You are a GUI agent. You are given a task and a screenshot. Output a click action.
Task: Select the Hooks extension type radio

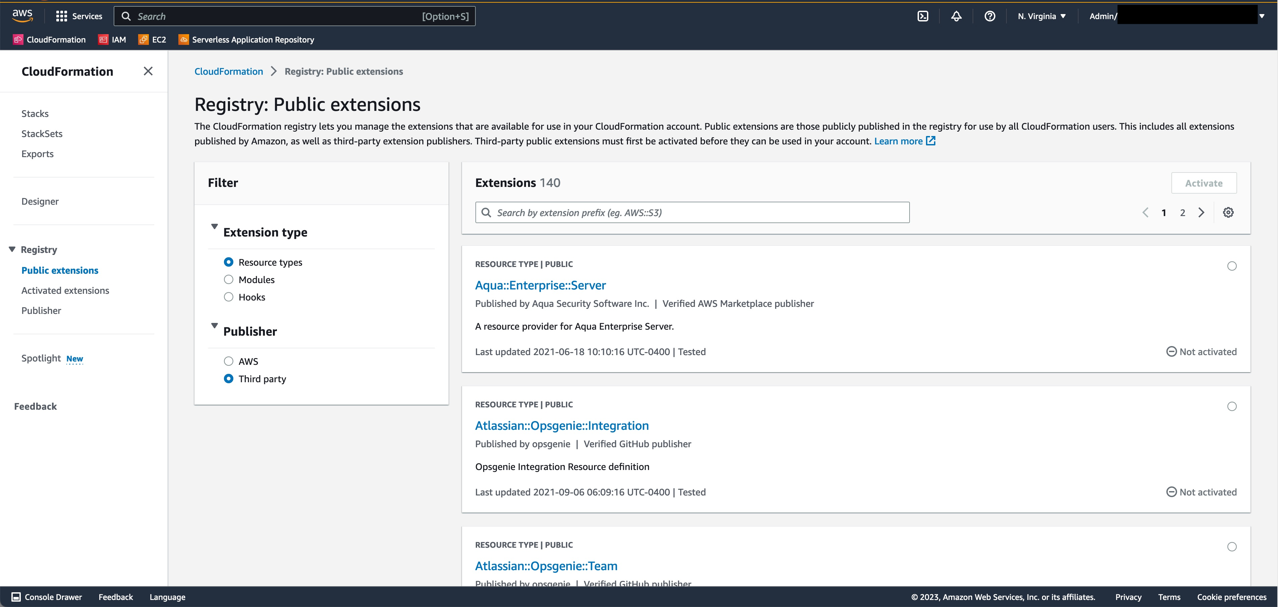(x=229, y=297)
